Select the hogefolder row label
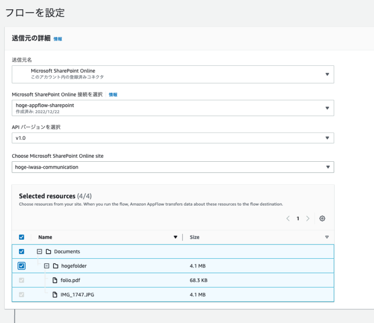Image resolution: width=374 pixels, height=323 pixels. click(74, 266)
